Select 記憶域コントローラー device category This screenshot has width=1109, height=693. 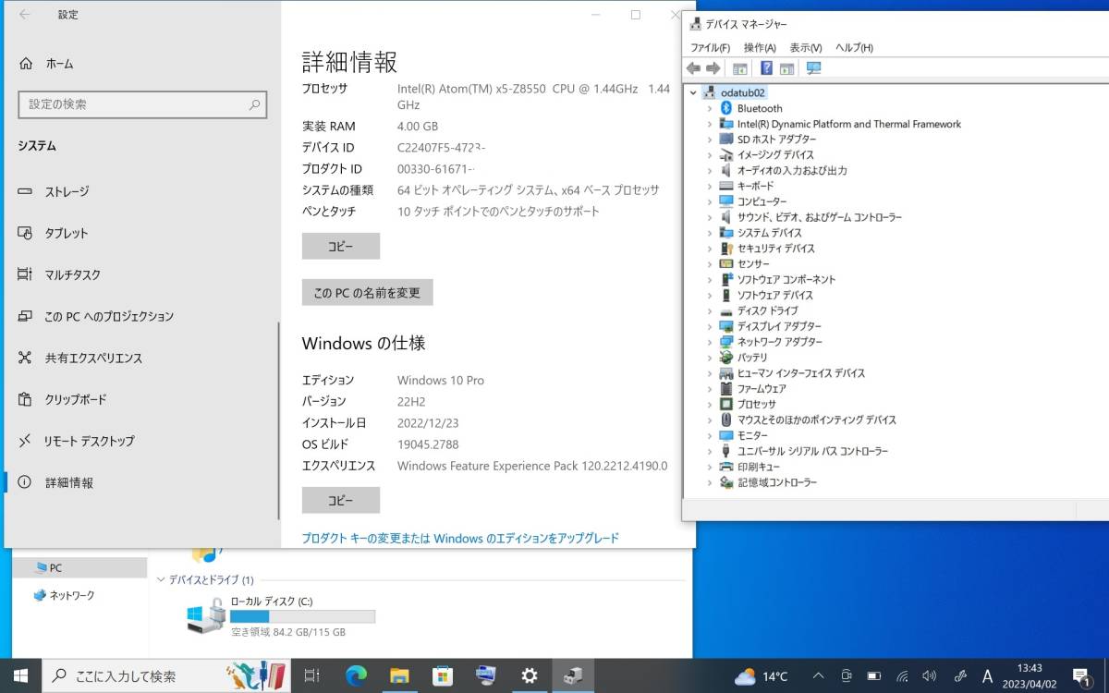(x=777, y=482)
